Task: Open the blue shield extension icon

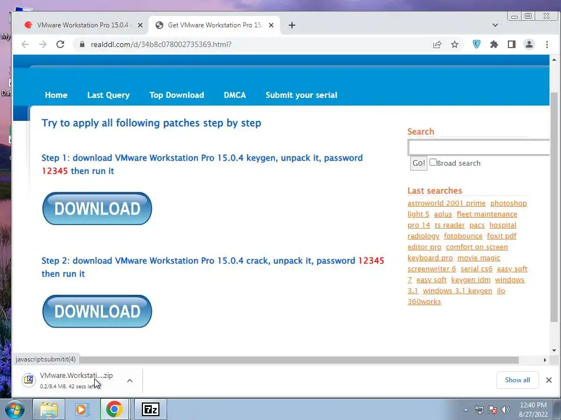Action: pos(477,44)
